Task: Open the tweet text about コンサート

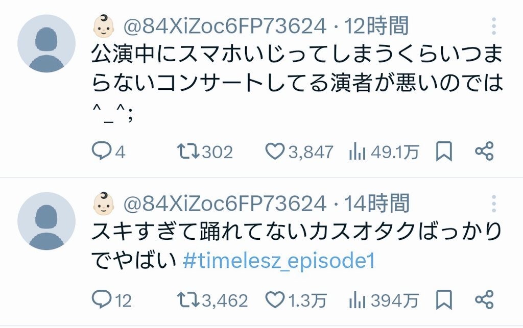Action: pos(297,83)
